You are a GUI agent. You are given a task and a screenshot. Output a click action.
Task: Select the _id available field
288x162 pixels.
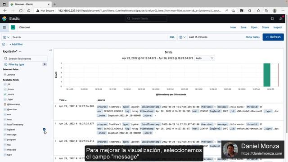click(9, 84)
